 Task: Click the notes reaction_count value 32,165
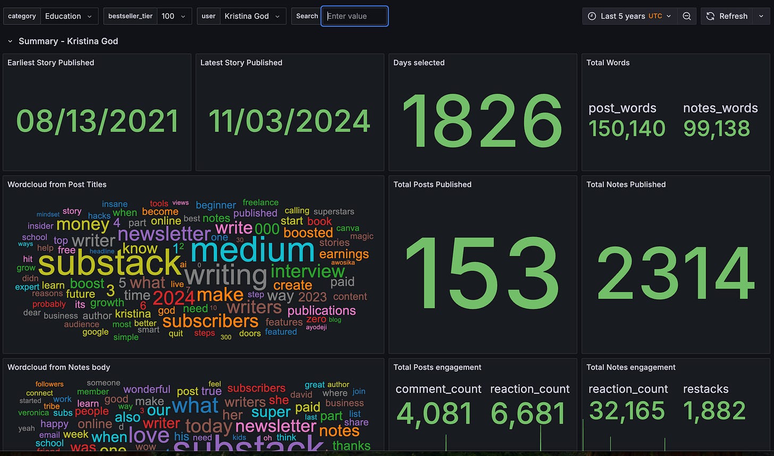pyautogui.click(x=627, y=411)
